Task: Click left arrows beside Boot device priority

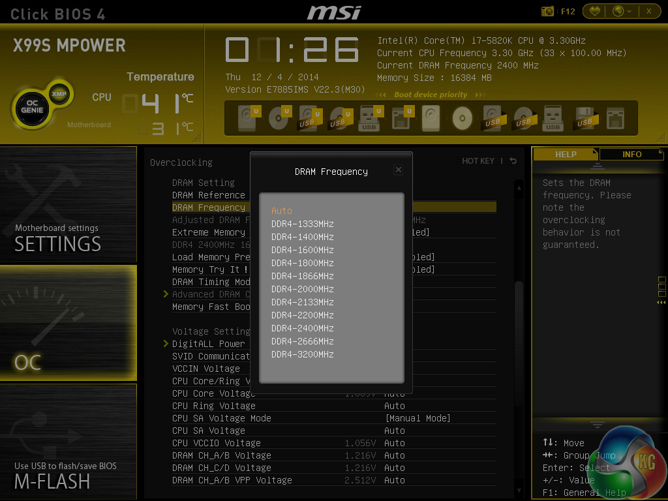Action: point(381,95)
